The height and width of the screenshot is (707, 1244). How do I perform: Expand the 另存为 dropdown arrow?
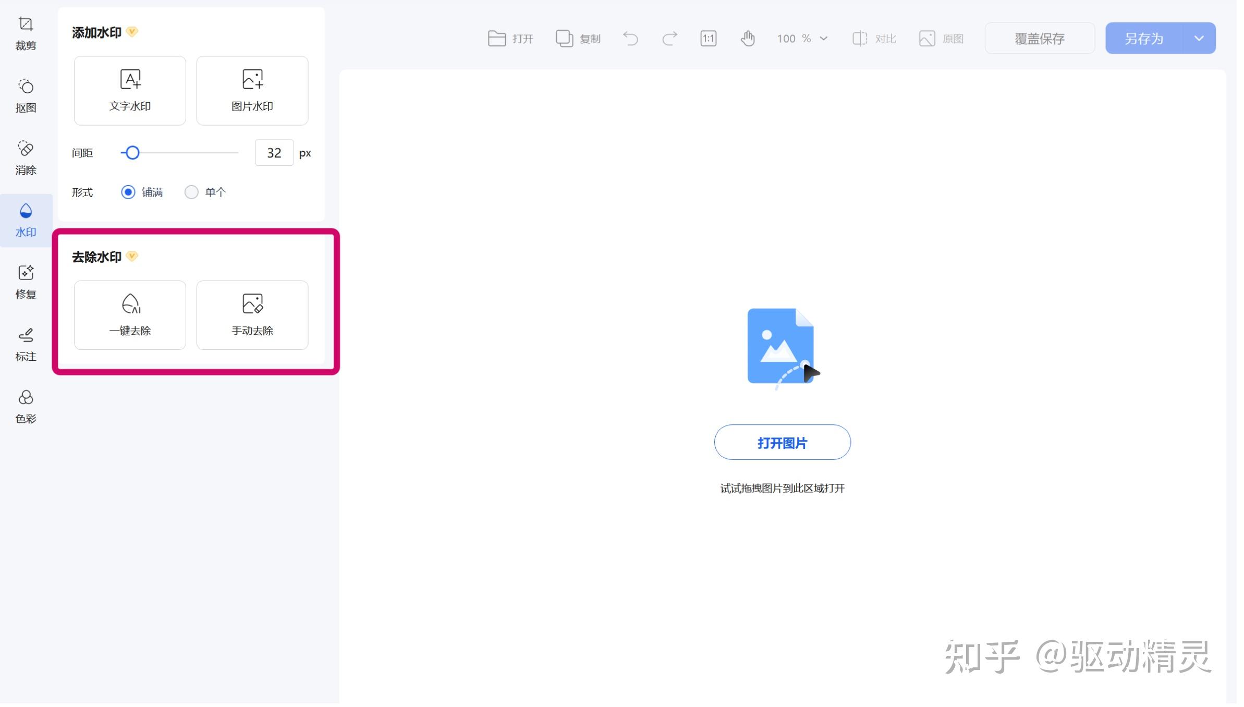(x=1199, y=39)
